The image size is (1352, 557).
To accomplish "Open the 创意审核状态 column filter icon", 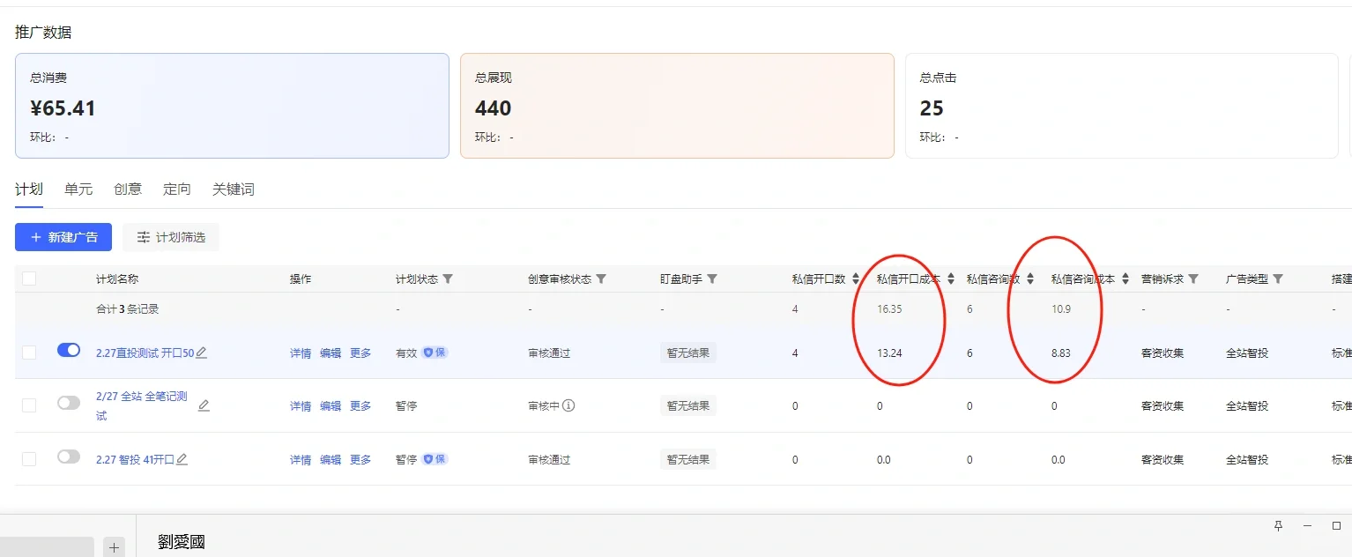I will (601, 279).
